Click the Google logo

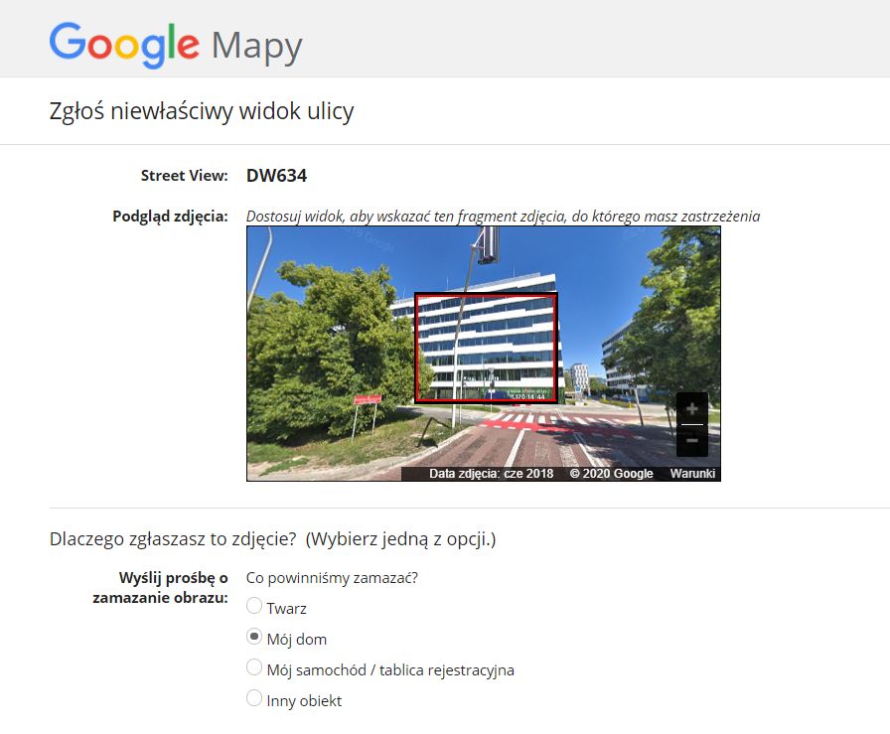[x=124, y=46]
